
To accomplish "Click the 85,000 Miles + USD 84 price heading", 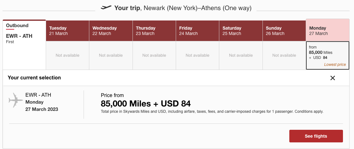I will (x=146, y=104).
